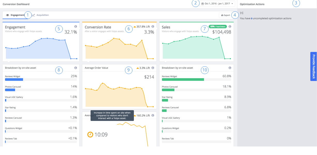Image resolution: width=317 pixels, height=155 pixels.
Task: Click the info icon on Engagement card
Action: click(76, 27)
